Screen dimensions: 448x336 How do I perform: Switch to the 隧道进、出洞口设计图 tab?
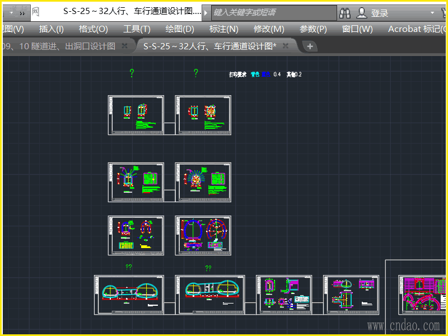point(59,46)
